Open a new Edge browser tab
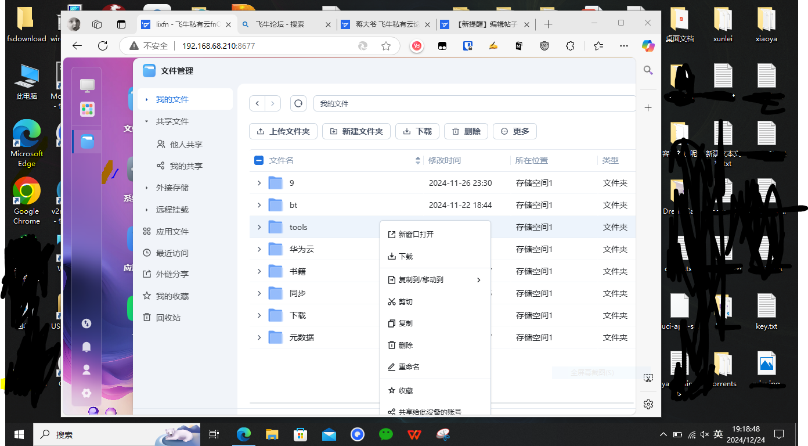 coord(548,24)
